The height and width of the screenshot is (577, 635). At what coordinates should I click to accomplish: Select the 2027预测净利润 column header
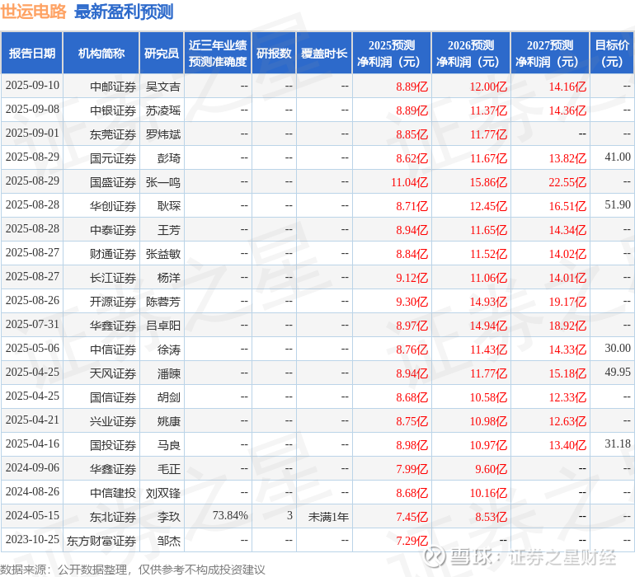click(x=550, y=54)
